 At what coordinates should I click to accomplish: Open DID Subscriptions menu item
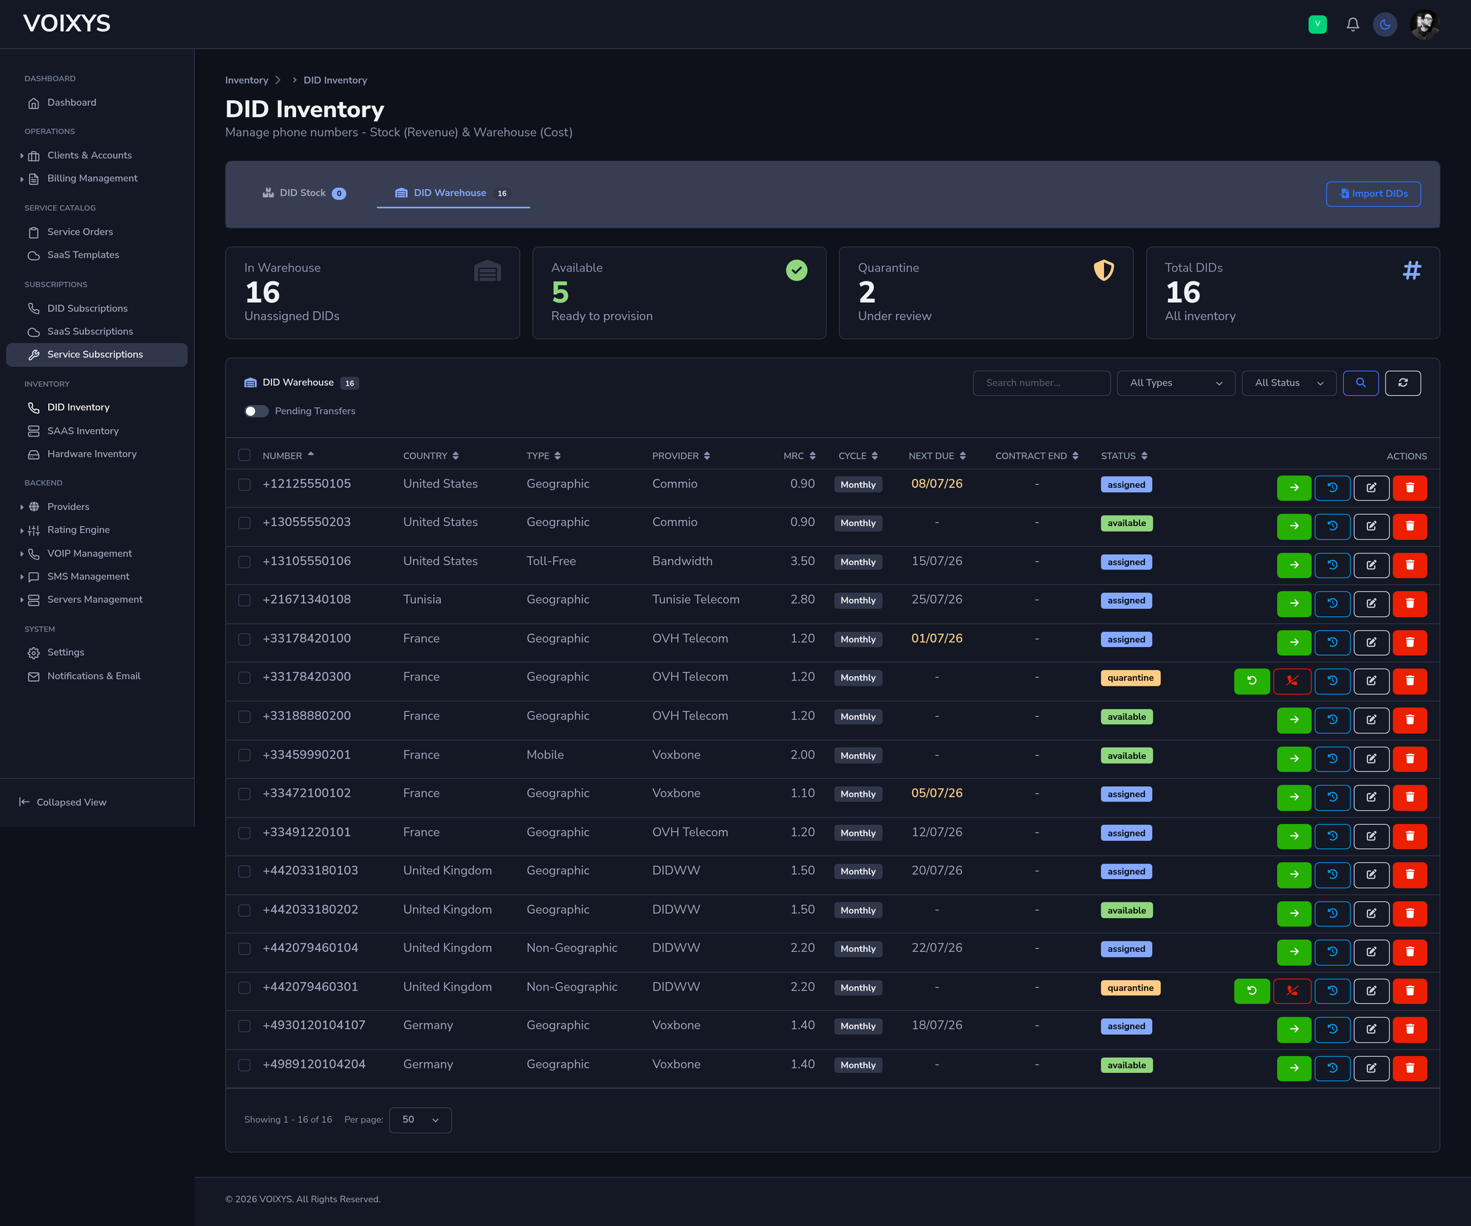click(87, 309)
